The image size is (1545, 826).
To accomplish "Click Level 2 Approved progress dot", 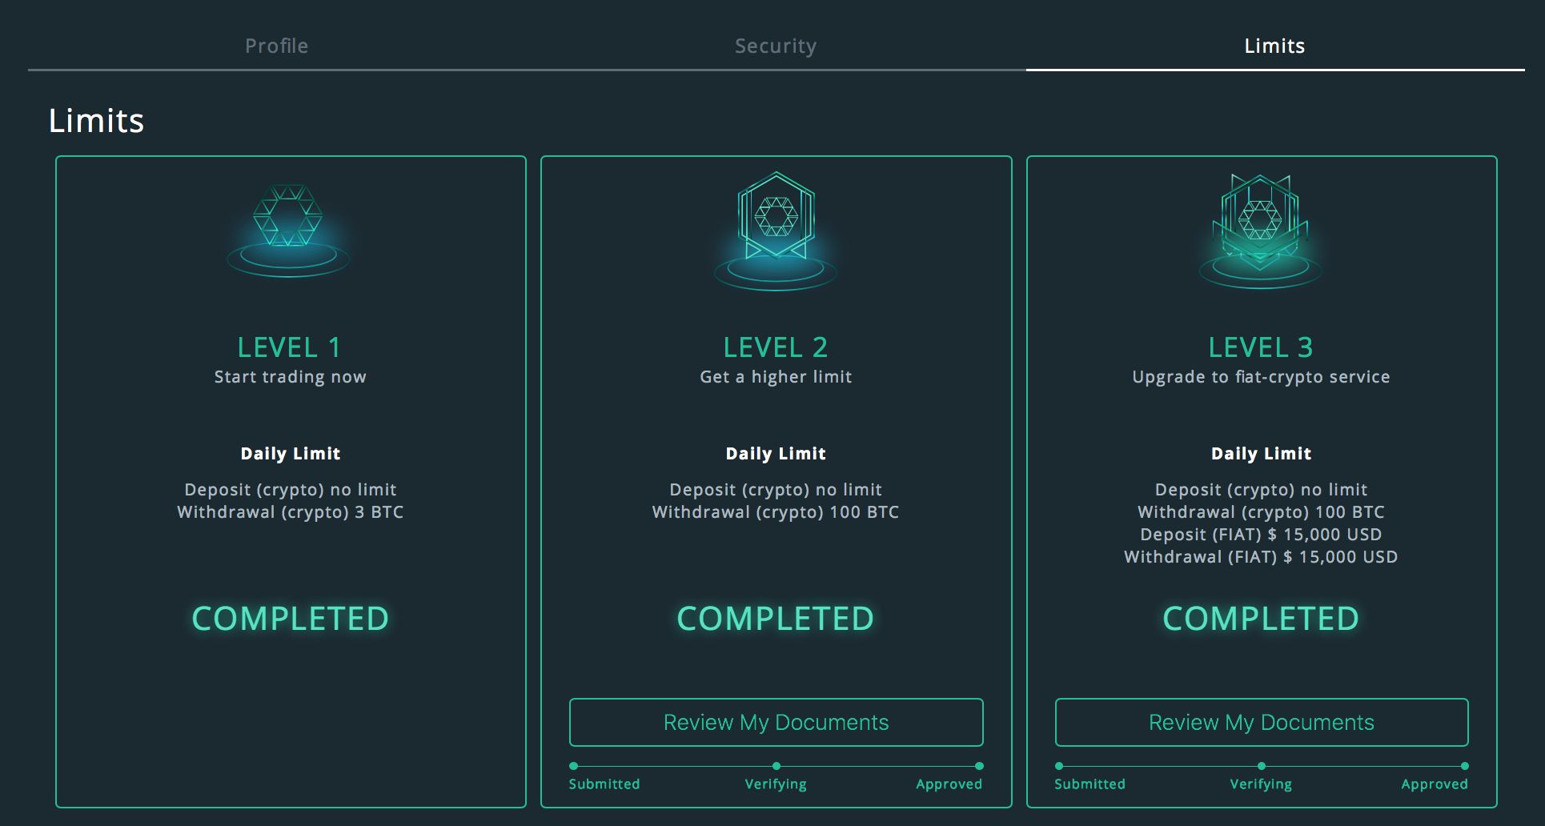I will tap(979, 766).
